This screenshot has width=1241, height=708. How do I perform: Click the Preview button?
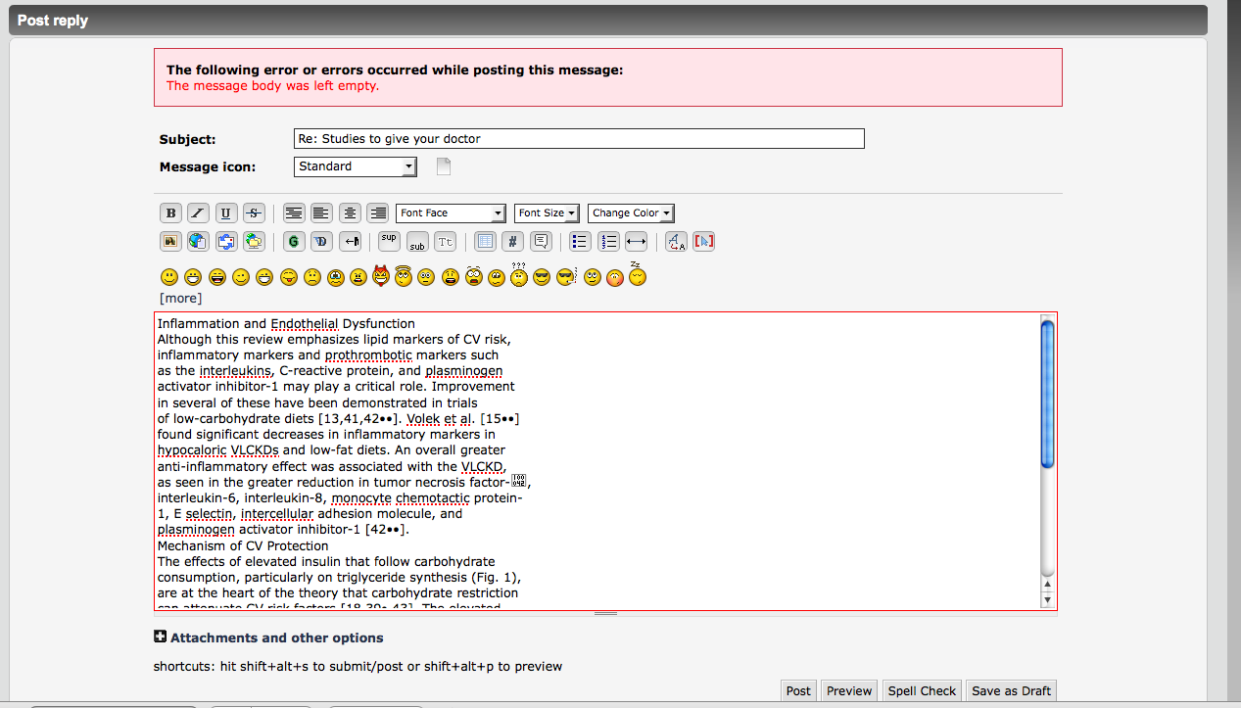click(849, 690)
